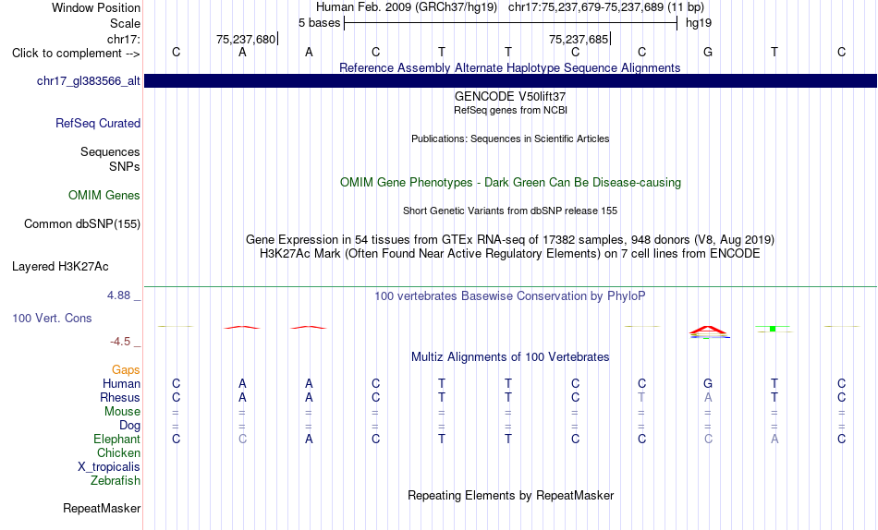The width and height of the screenshot is (878, 530).
Task: Click the X_tropicalis species row label
Action: 109,467
